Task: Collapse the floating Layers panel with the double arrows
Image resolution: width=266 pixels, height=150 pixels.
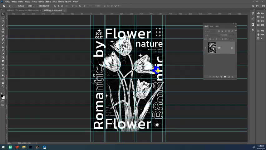Action: [234, 24]
